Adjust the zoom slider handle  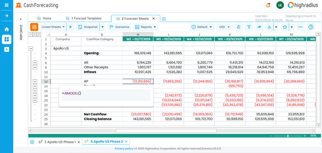coord(288,136)
